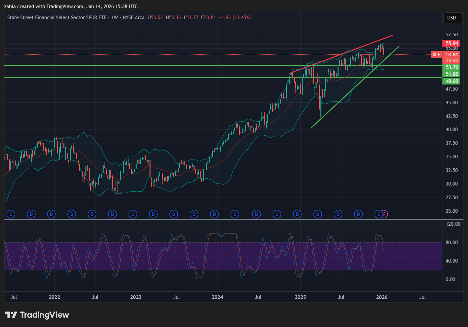Click the last blue dividend marker

(x=378, y=214)
